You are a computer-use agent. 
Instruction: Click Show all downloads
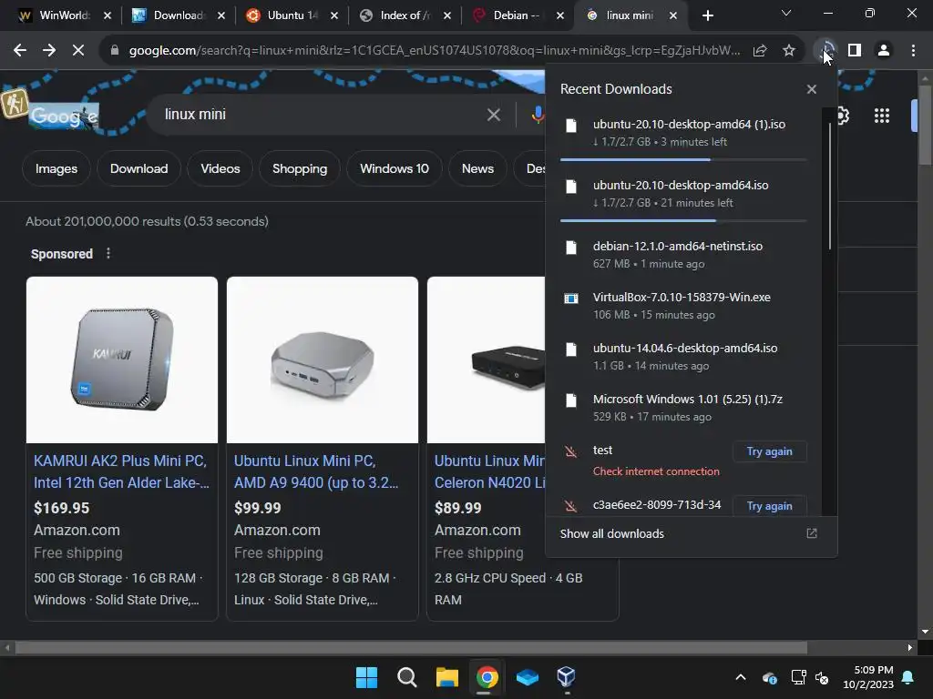(x=611, y=533)
